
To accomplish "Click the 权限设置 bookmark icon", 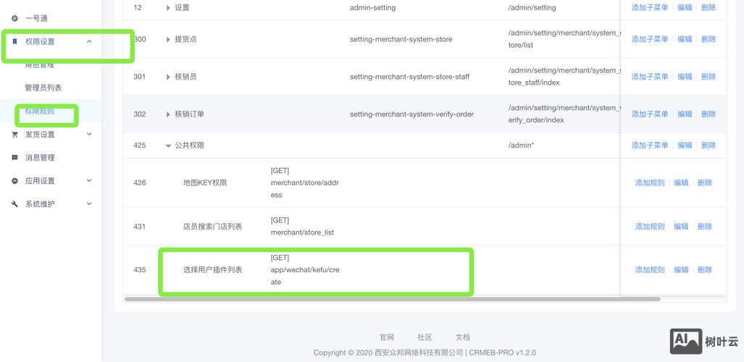I will point(14,42).
